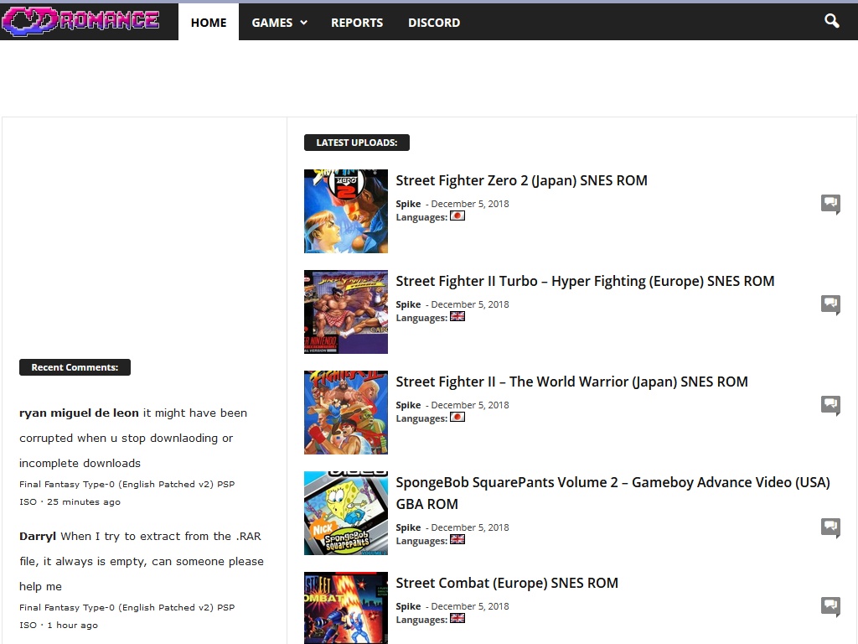Click author Spike under Street Combat

pyautogui.click(x=408, y=607)
